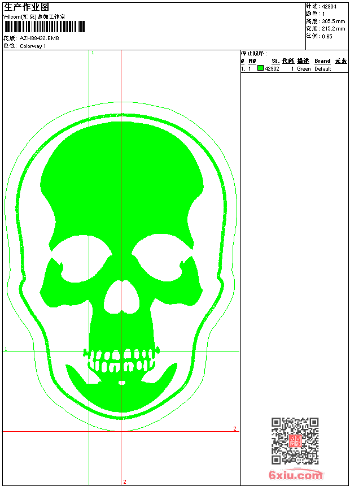Click the red number 2 marker at bottom center

pos(125,481)
